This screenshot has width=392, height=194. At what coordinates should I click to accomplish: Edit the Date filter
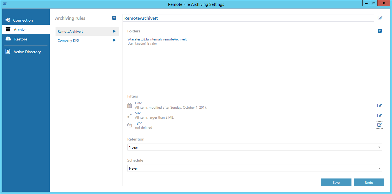tap(379, 106)
